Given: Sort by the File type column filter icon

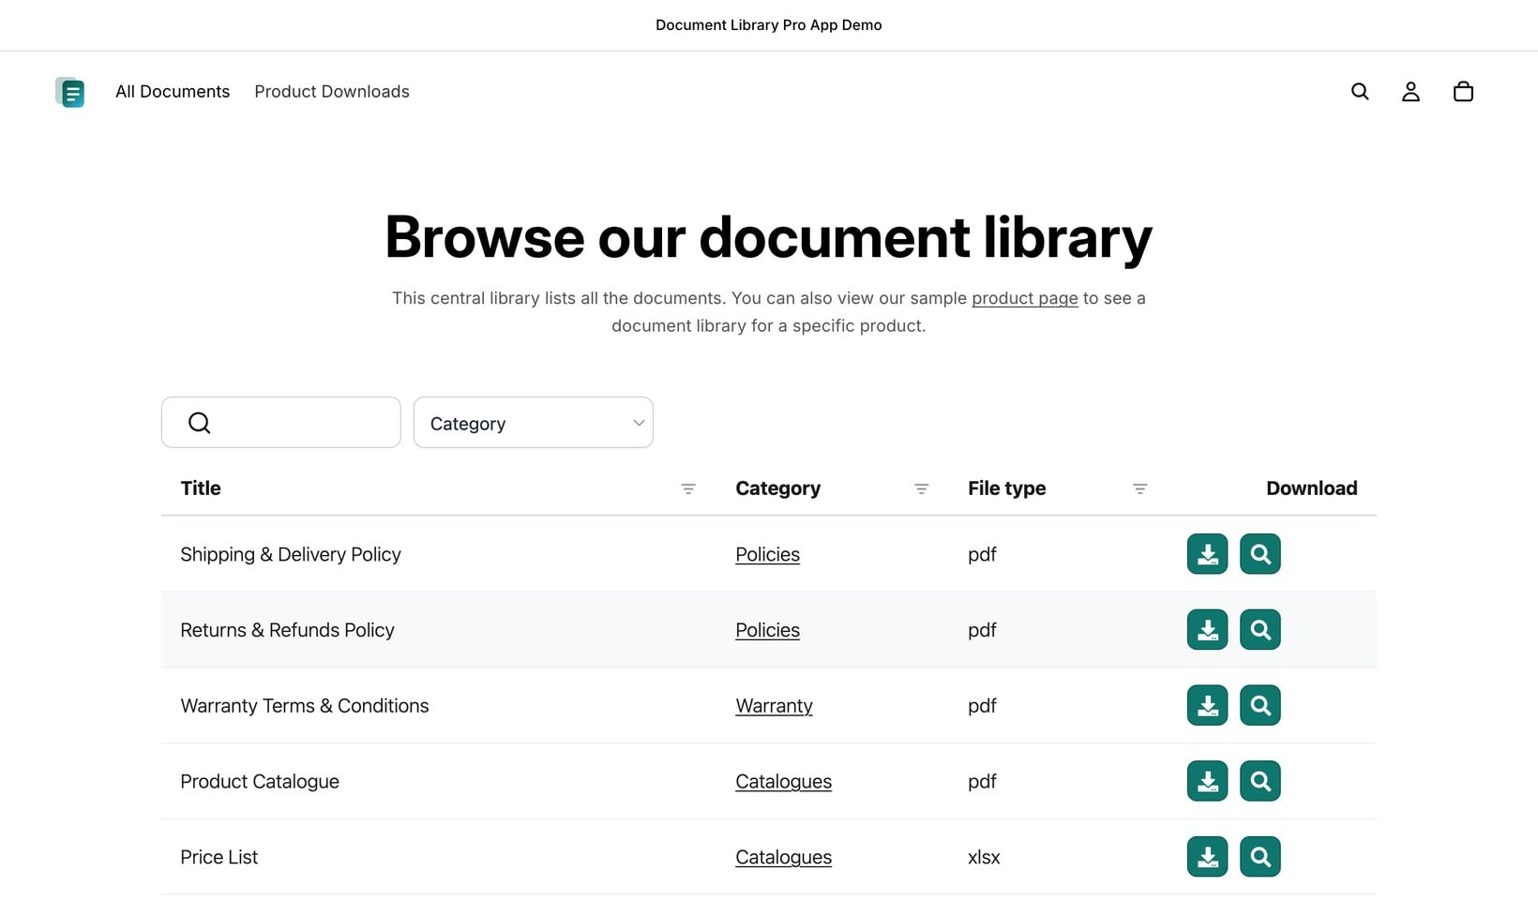Looking at the screenshot, I should click(x=1140, y=488).
